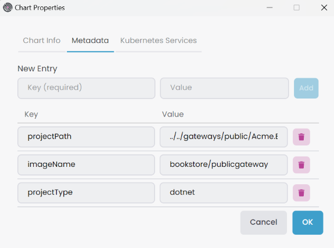Edit the projectType key field
The width and height of the screenshot is (334, 248).
coord(87,193)
